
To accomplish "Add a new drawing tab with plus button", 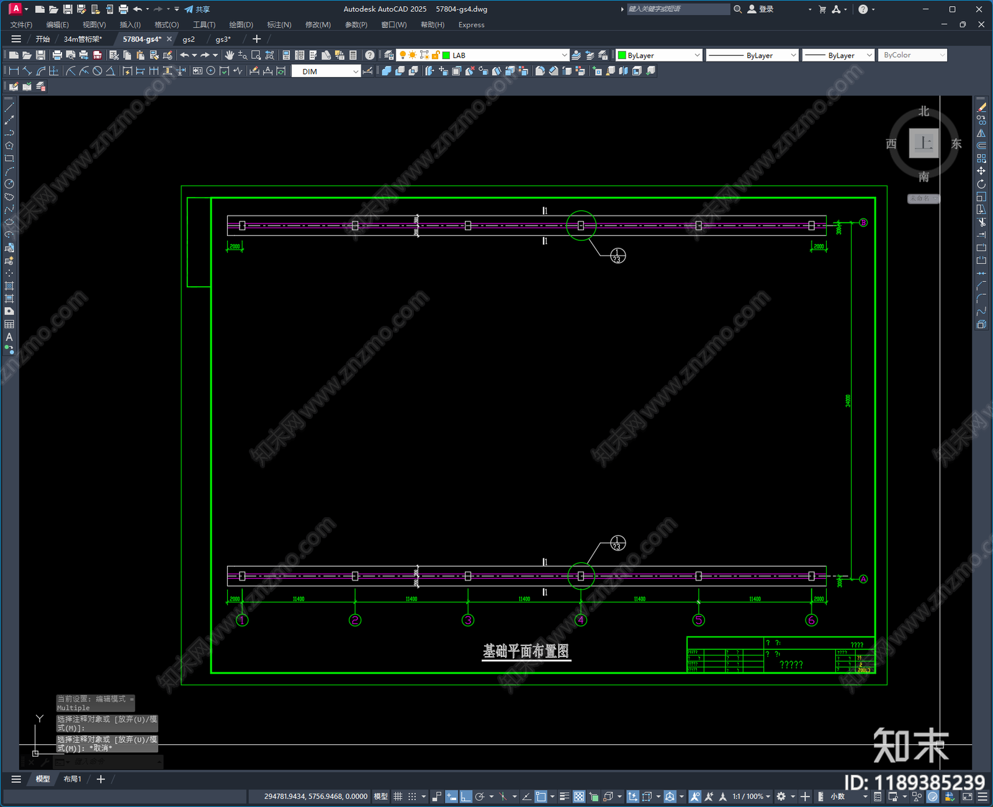I will pyautogui.click(x=256, y=39).
